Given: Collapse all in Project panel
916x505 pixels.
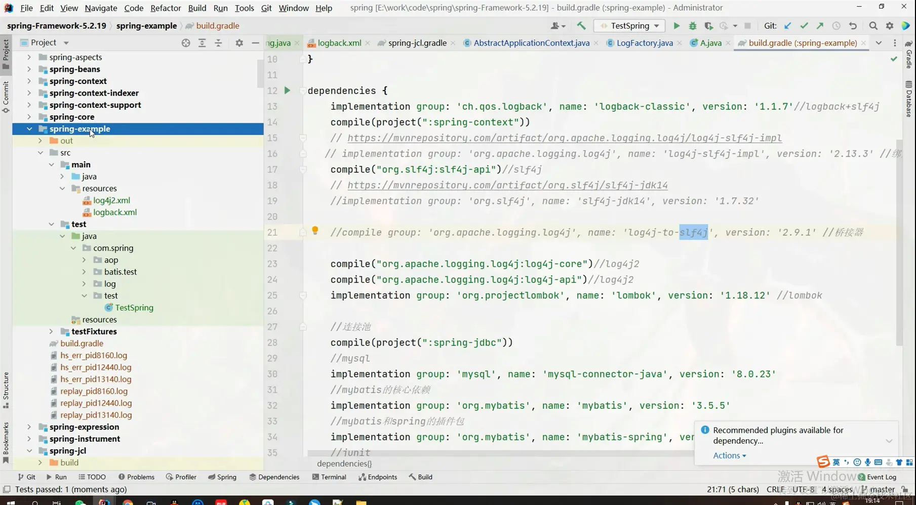Looking at the screenshot, I should 218,43.
